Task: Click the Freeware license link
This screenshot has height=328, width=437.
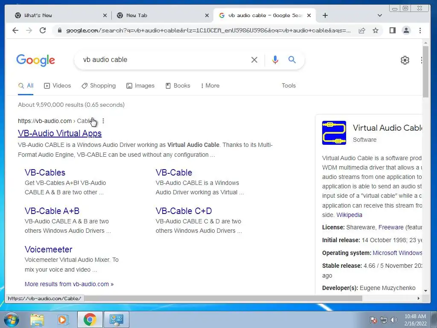Action: (391, 227)
